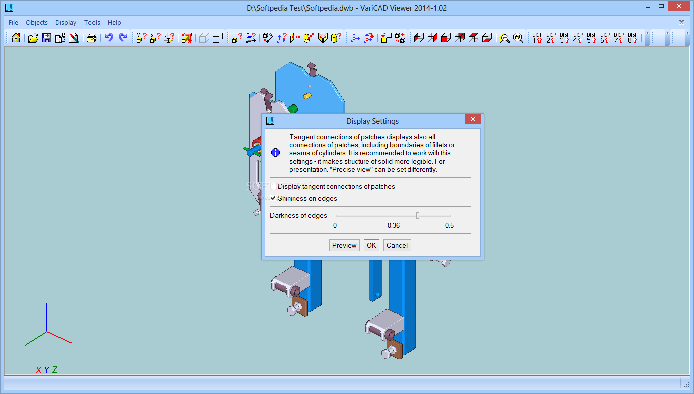Confirm settings with OK button
The height and width of the screenshot is (394, 694).
tap(371, 245)
